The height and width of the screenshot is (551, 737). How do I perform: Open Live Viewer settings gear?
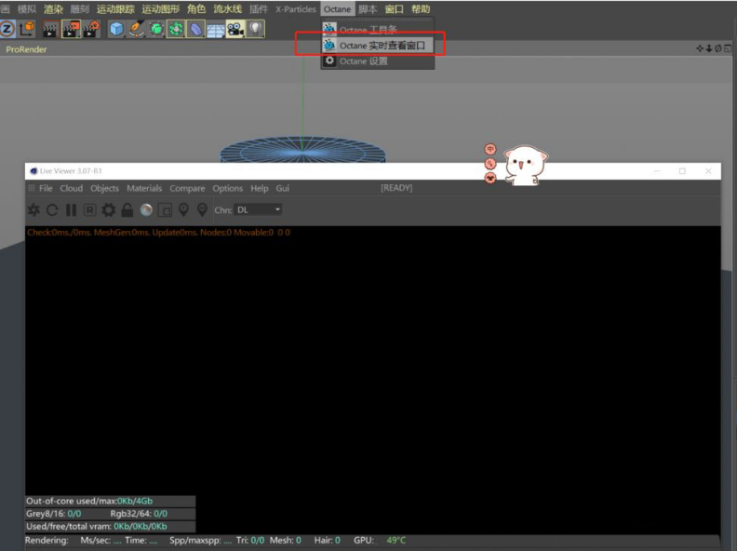tap(109, 209)
